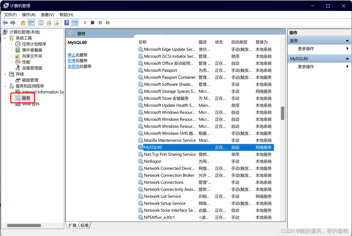Select the 服务 node in the tree

tap(26, 98)
